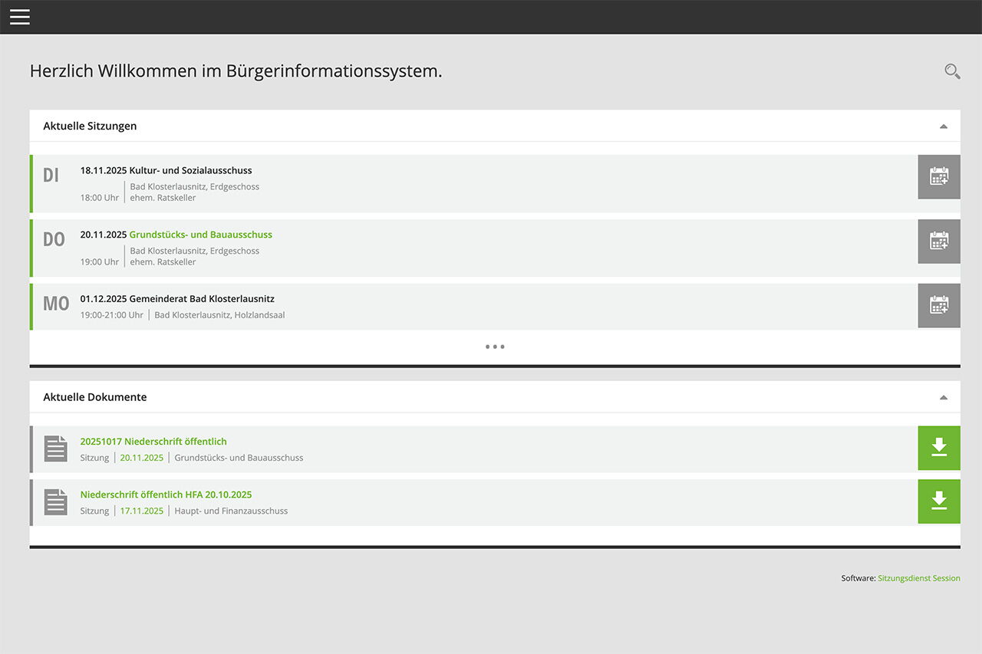The width and height of the screenshot is (982, 654).
Task: Open calendar export for Kultur- und Sozialausschuss meeting
Action: point(938,176)
